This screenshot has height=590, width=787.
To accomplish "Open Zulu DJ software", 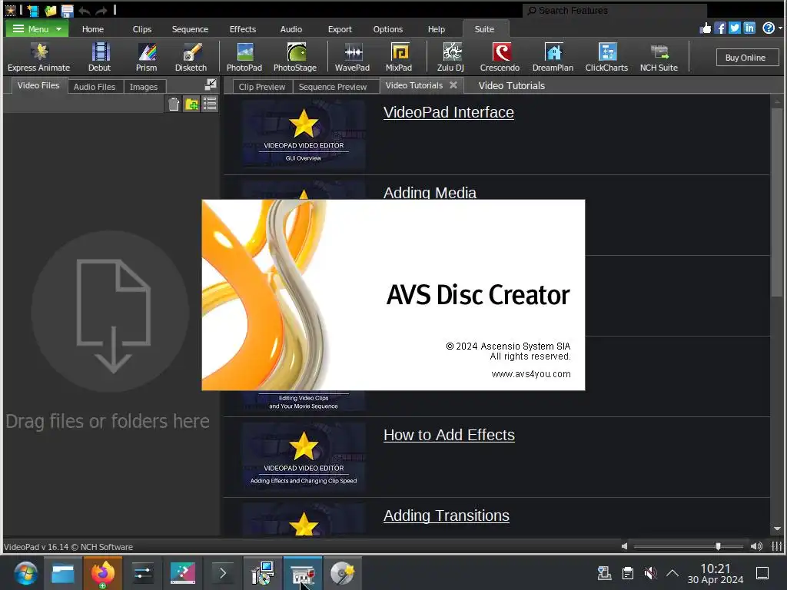I will click(450, 57).
